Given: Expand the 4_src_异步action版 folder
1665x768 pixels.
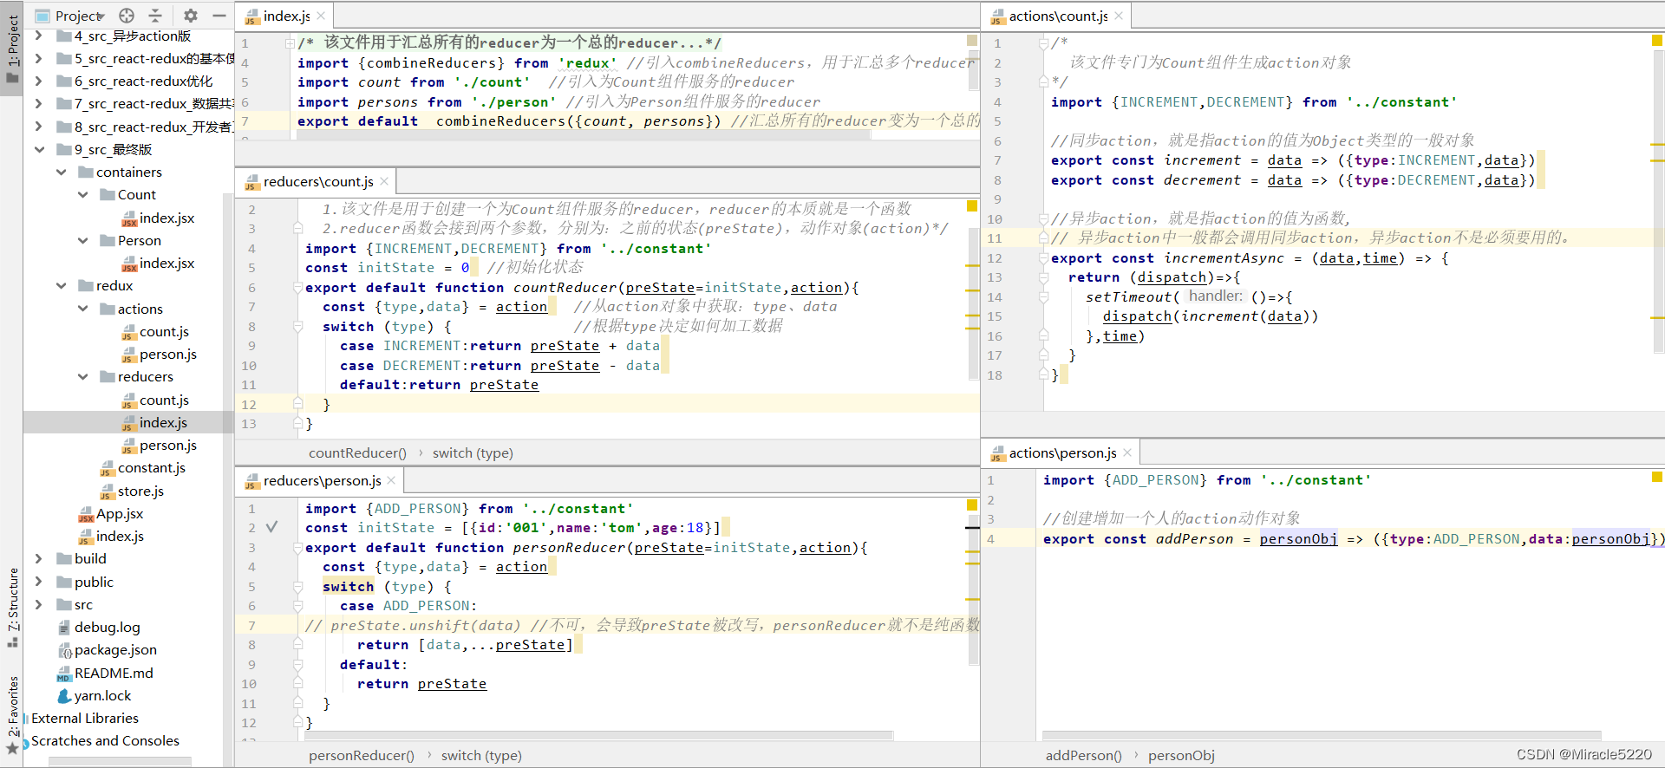Looking at the screenshot, I should 38,36.
